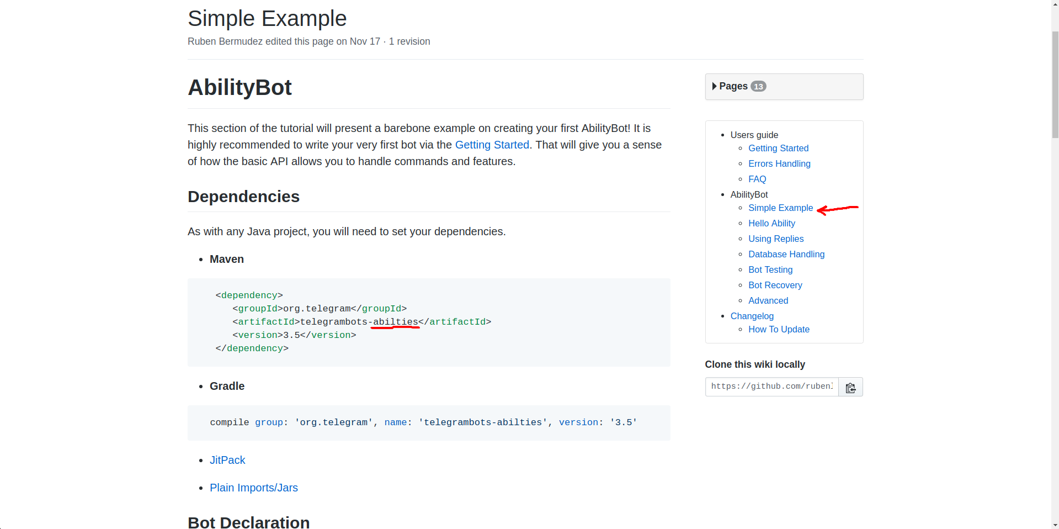Open Getting Started link in the tutorial text
1059x529 pixels.
coord(491,145)
